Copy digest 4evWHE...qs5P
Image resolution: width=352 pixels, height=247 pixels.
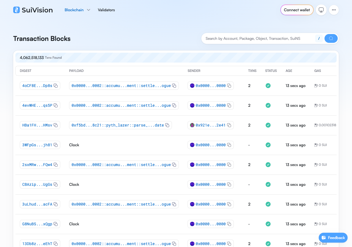point(56,105)
